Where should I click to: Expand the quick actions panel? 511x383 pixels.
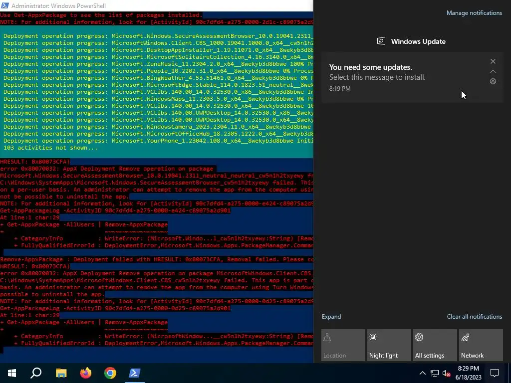point(331,317)
